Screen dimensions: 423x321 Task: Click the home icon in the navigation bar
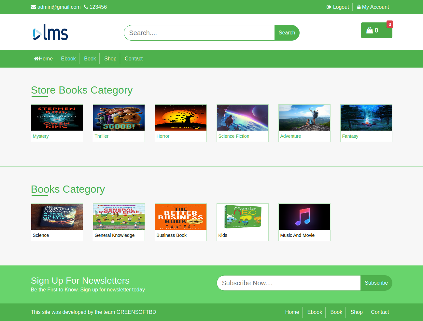click(x=36, y=58)
